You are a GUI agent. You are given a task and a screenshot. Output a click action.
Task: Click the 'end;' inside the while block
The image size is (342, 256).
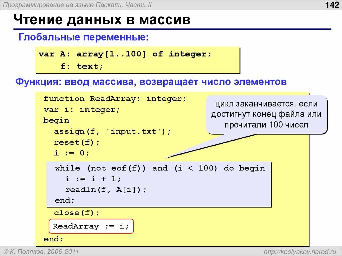tap(64, 200)
